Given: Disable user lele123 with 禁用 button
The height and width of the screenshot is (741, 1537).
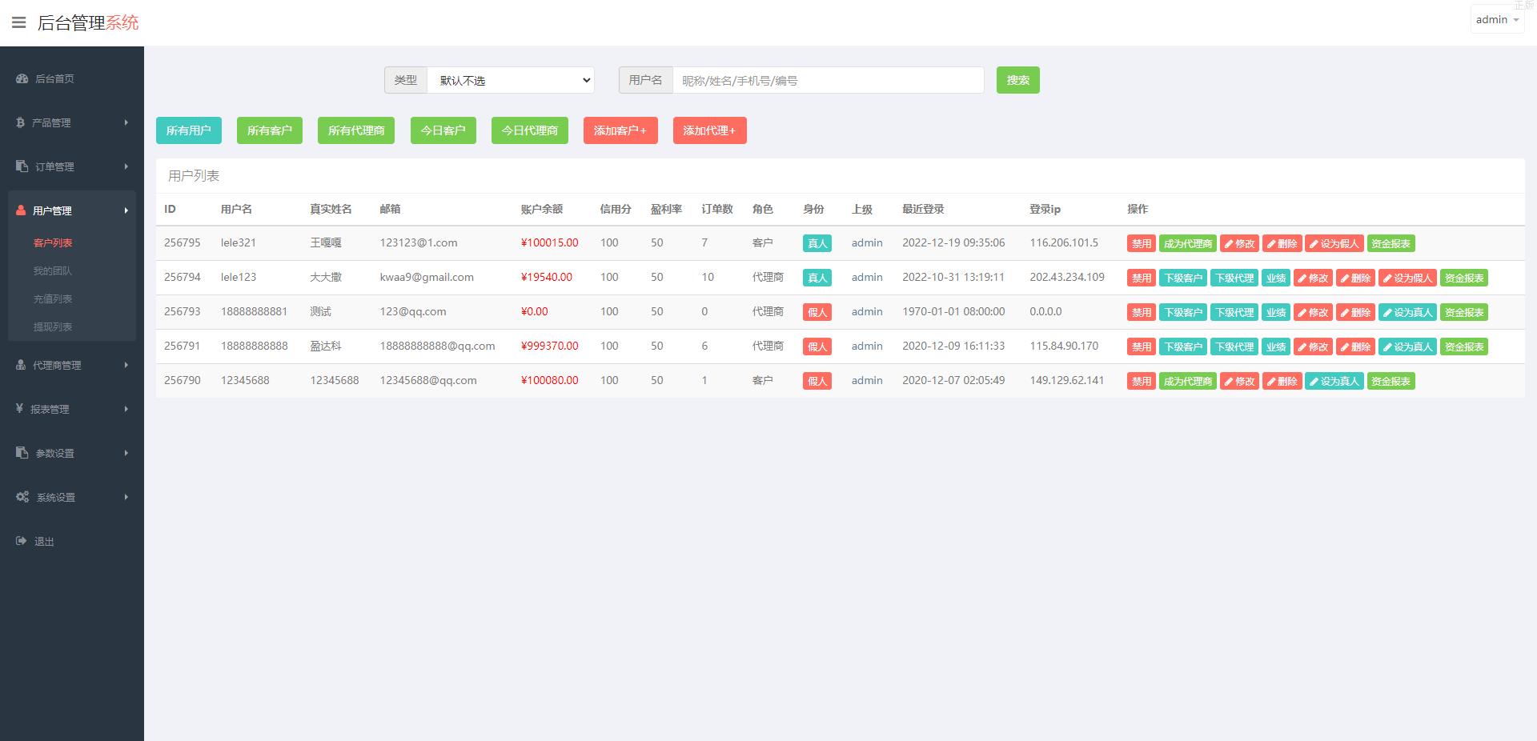Looking at the screenshot, I should click(x=1141, y=278).
